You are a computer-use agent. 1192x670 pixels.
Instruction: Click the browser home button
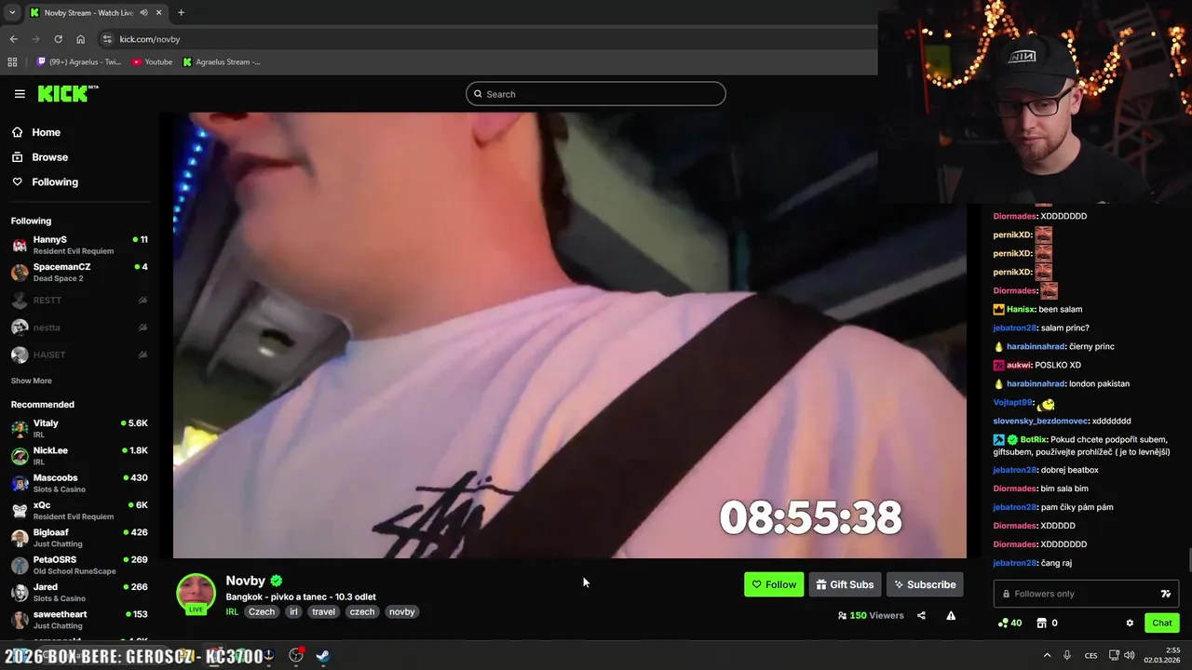80,39
